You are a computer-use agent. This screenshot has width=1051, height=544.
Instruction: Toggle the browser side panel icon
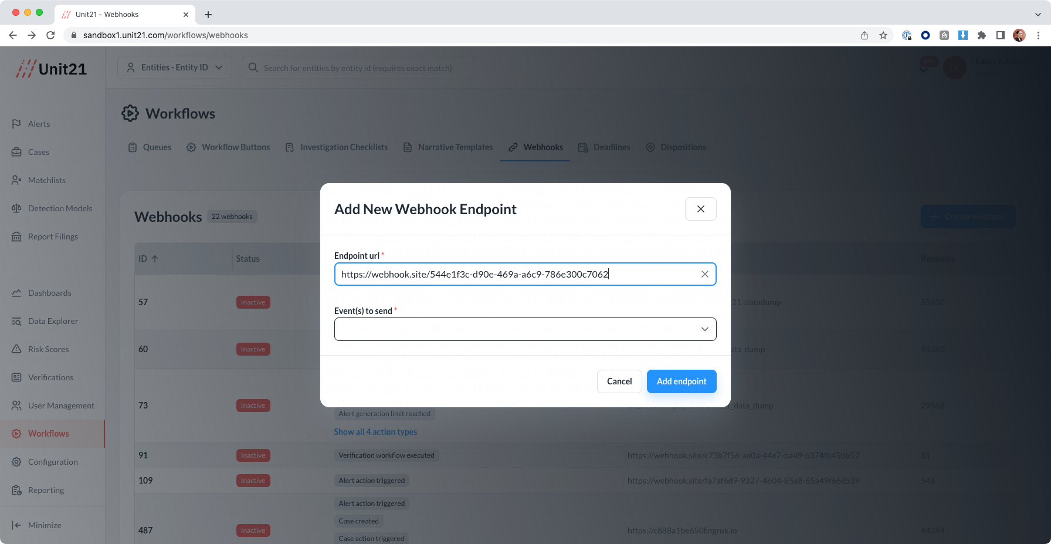tap(1001, 35)
